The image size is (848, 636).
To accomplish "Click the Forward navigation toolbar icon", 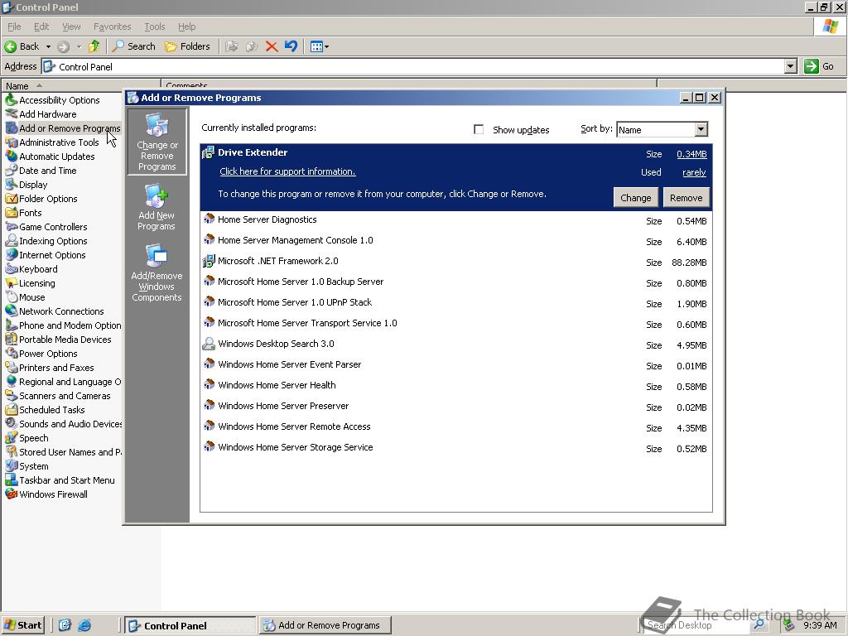I will click(x=63, y=46).
